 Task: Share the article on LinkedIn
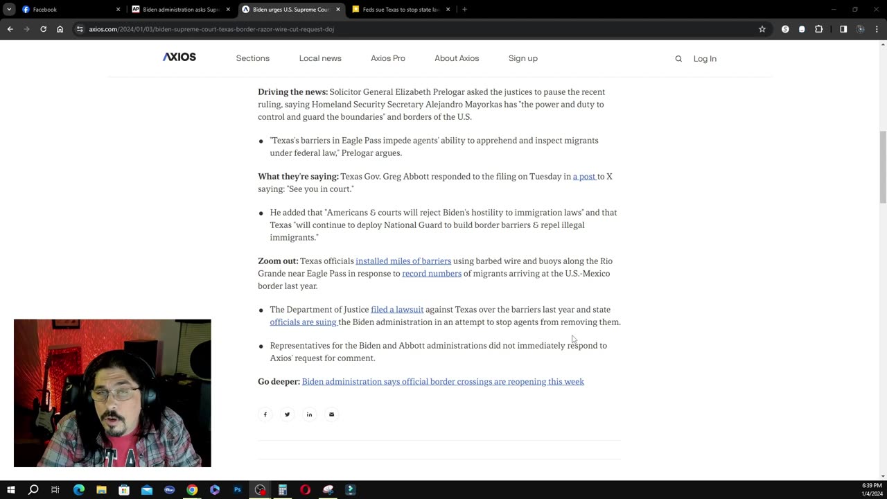click(x=309, y=414)
